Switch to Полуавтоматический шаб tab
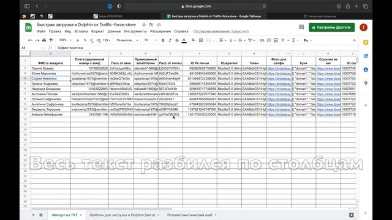This screenshot has height=220, width=392. click(192, 215)
